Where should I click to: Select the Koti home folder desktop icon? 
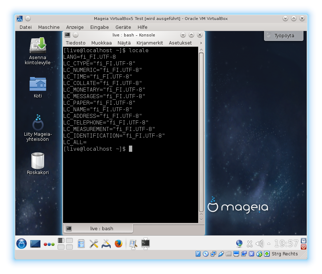pos(38,87)
